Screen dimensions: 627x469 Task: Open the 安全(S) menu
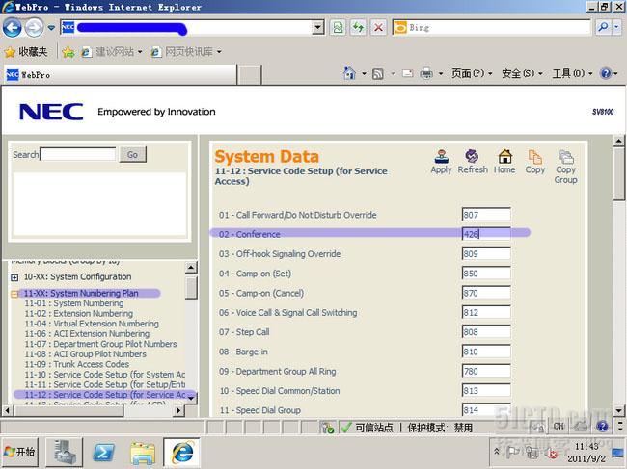pyautogui.click(x=522, y=73)
